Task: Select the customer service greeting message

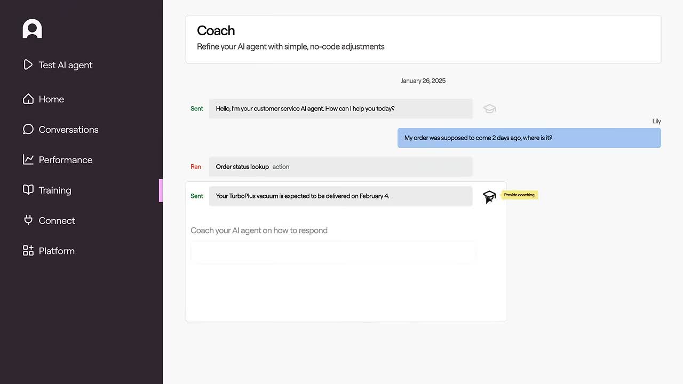Action: (341, 109)
